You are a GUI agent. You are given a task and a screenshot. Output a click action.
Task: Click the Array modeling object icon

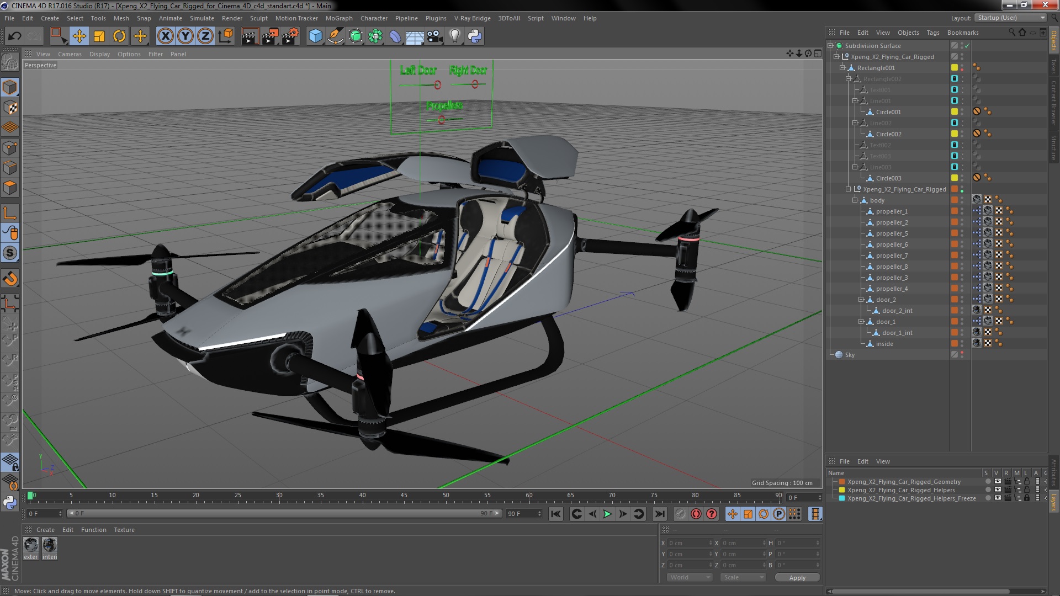[x=375, y=36]
